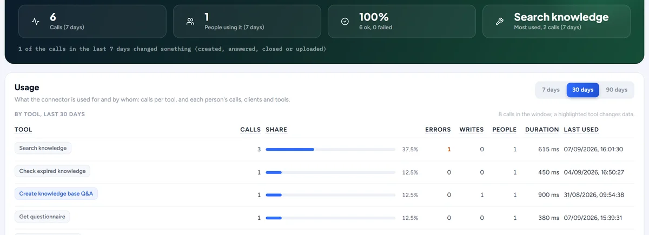
Task: Switch usage window to 7 days
Action: coord(551,90)
